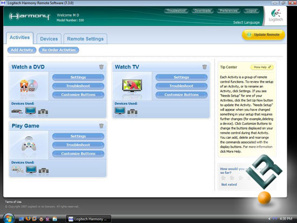Viewport: 297px width, 223px height.
Task: Click the Tip Center heading
Action: tap(228, 67)
